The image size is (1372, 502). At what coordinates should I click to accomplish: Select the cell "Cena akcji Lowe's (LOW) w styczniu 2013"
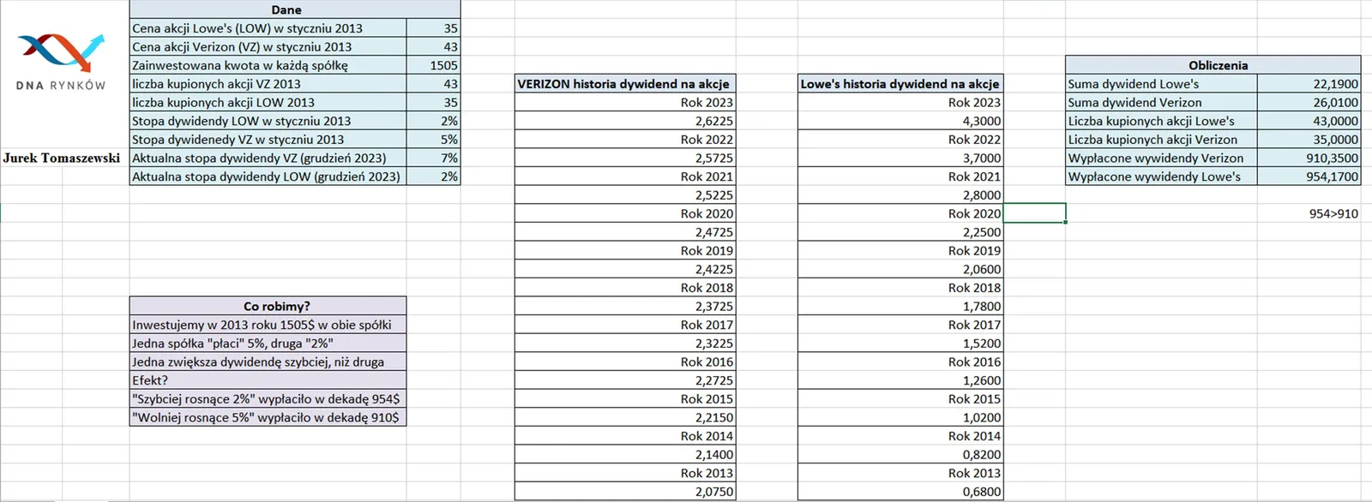(x=268, y=28)
